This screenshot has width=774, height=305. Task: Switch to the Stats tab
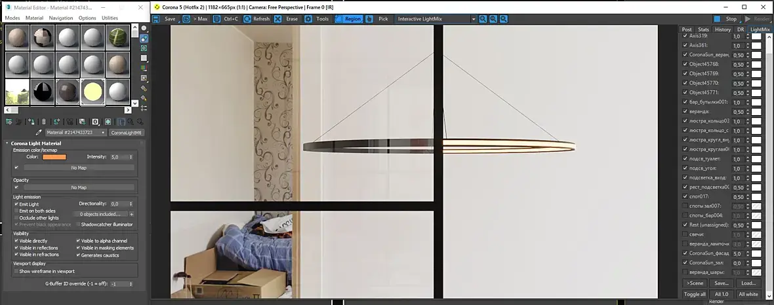703,29
